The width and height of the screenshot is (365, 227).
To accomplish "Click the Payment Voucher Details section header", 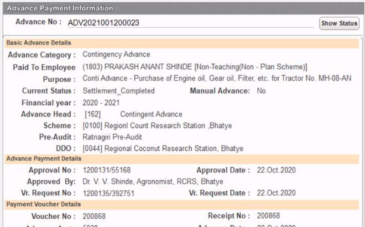I will (182, 205).
